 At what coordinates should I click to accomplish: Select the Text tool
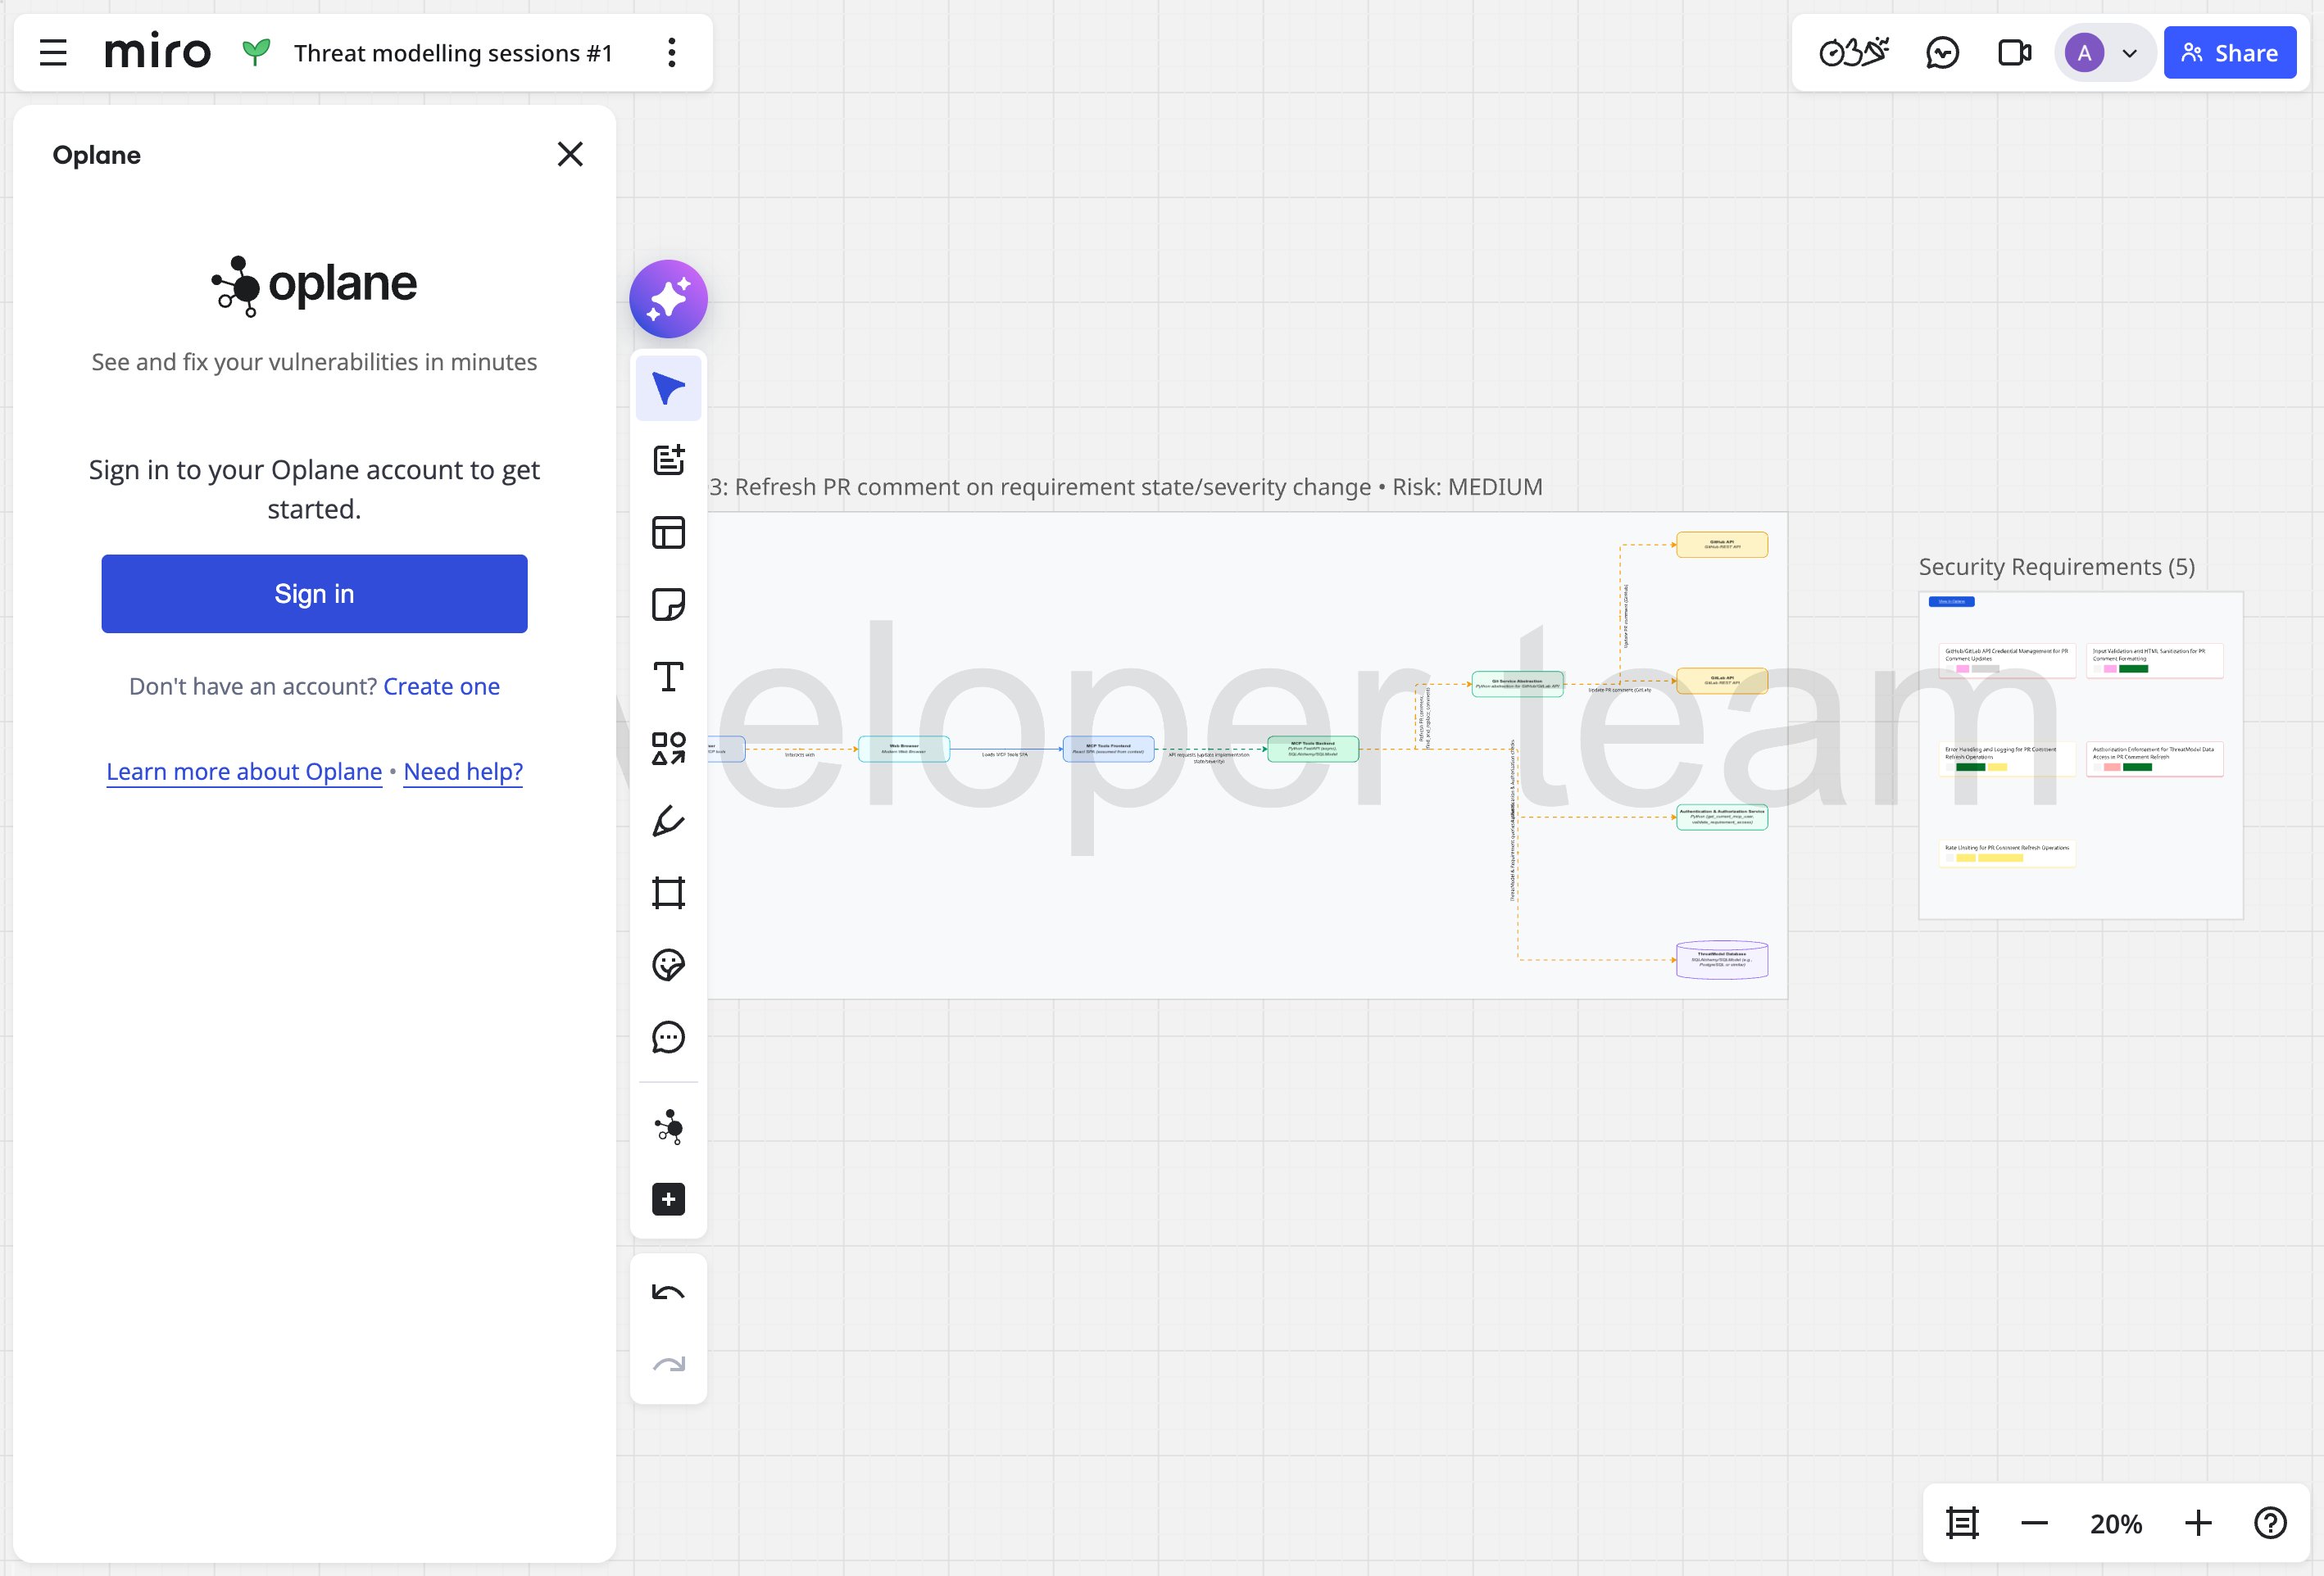point(668,677)
